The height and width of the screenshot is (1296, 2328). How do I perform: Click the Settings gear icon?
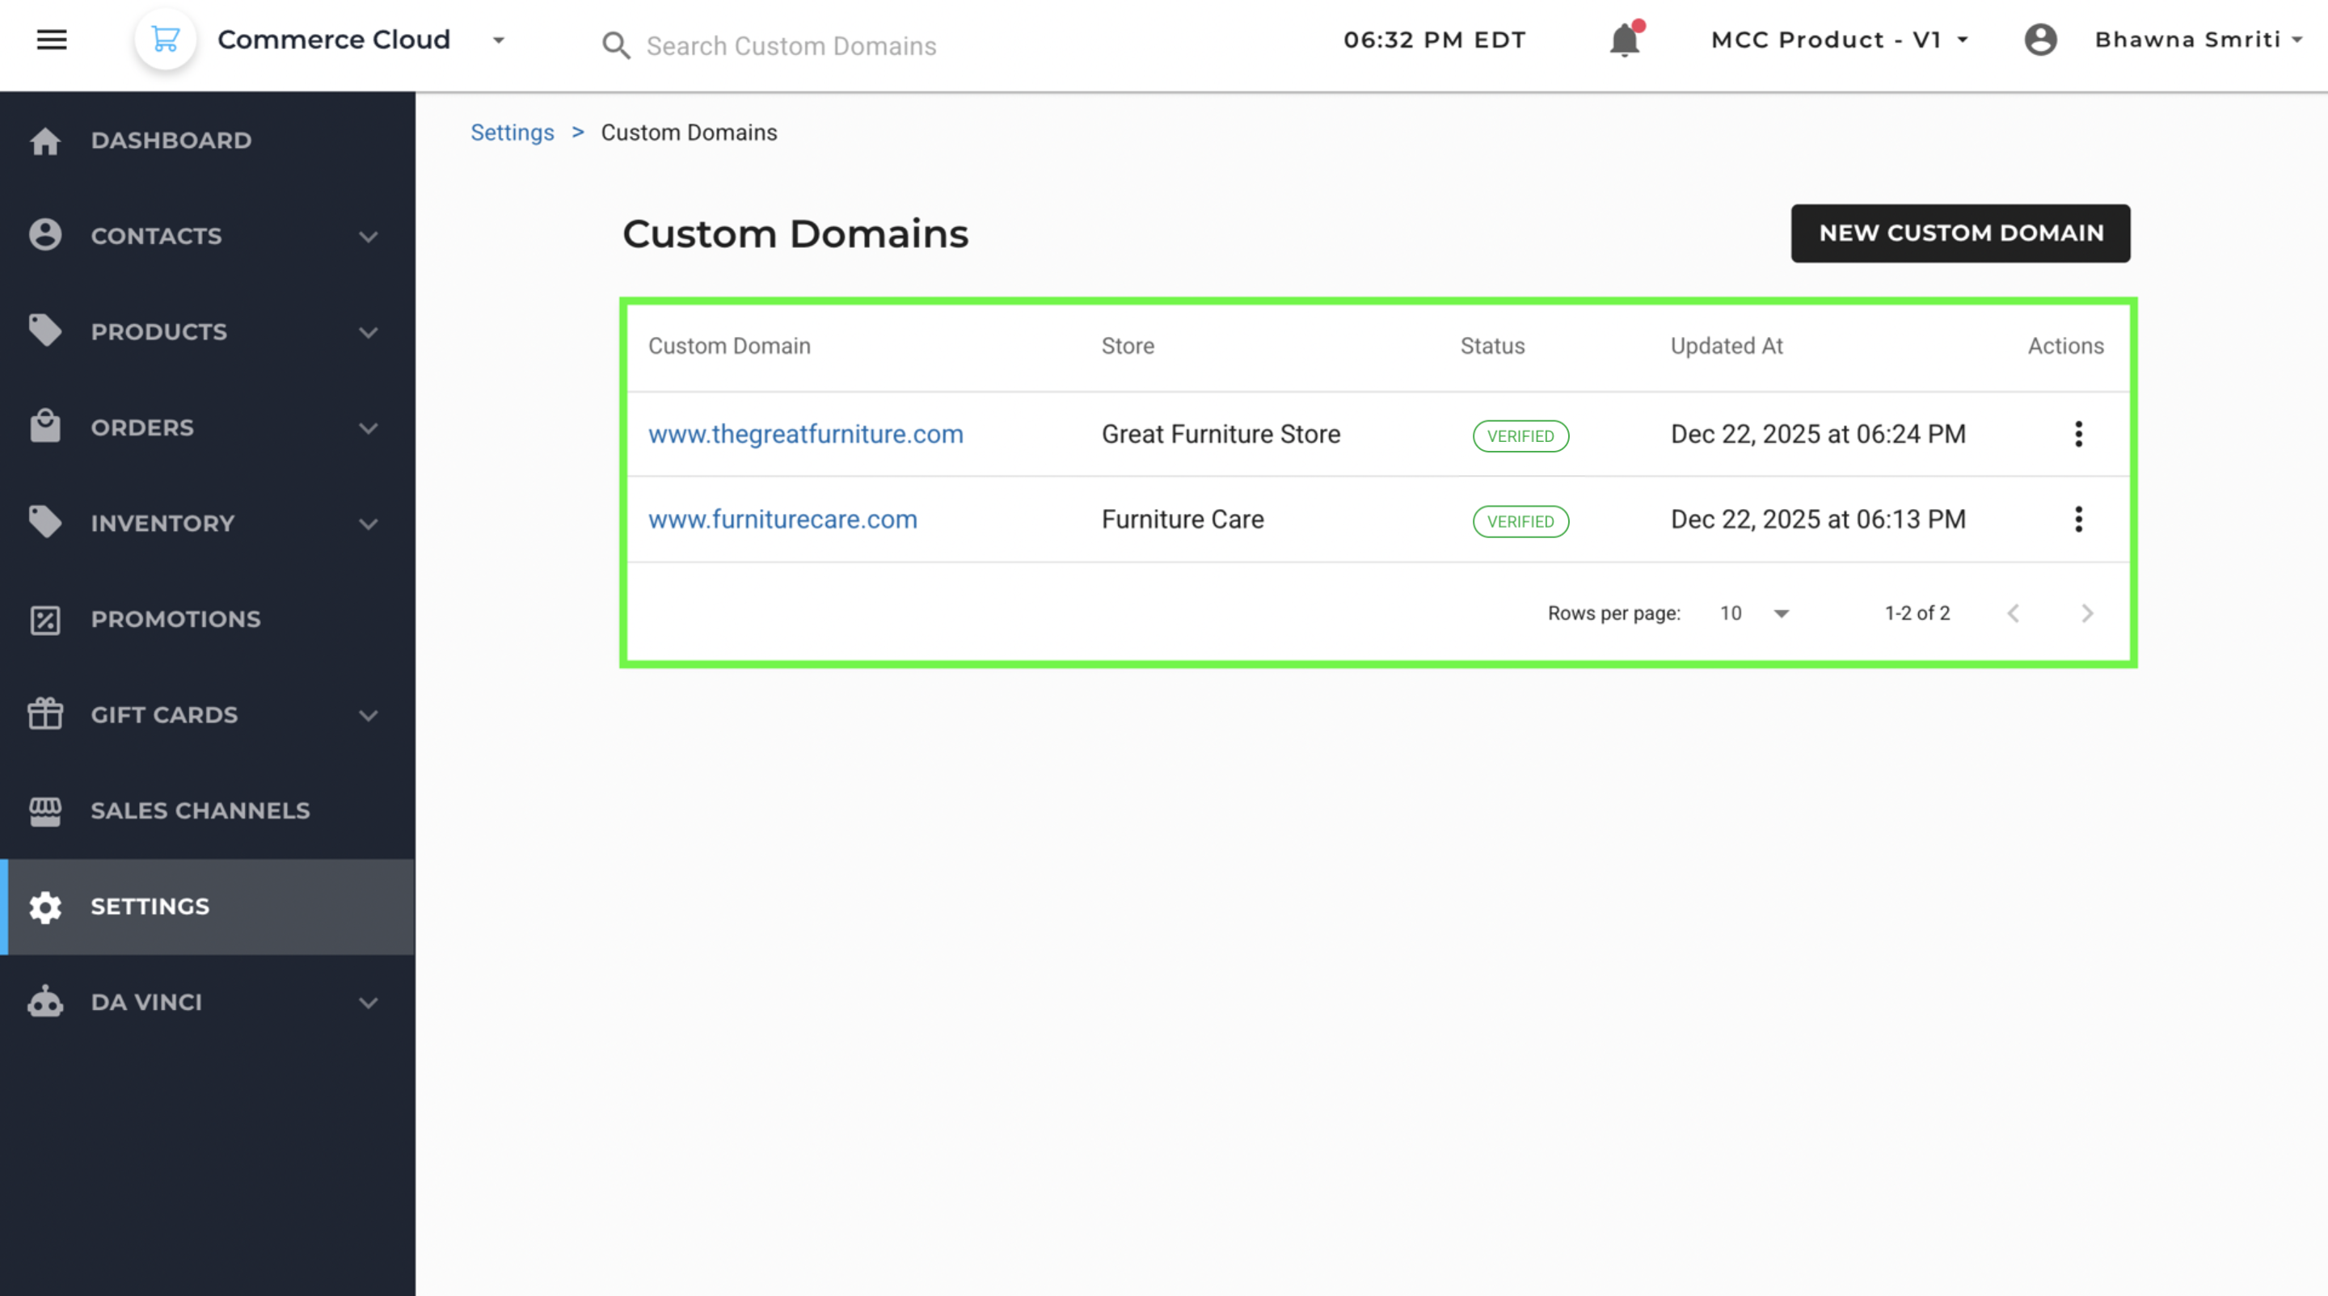pyautogui.click(x=45, y=907)
